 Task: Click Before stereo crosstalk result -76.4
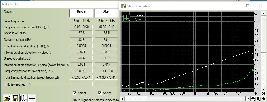[x=81, y=58]
